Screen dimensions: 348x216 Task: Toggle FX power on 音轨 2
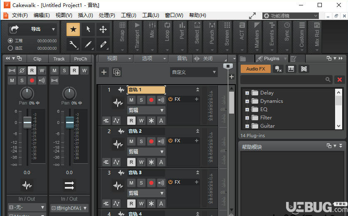point(170,141)
